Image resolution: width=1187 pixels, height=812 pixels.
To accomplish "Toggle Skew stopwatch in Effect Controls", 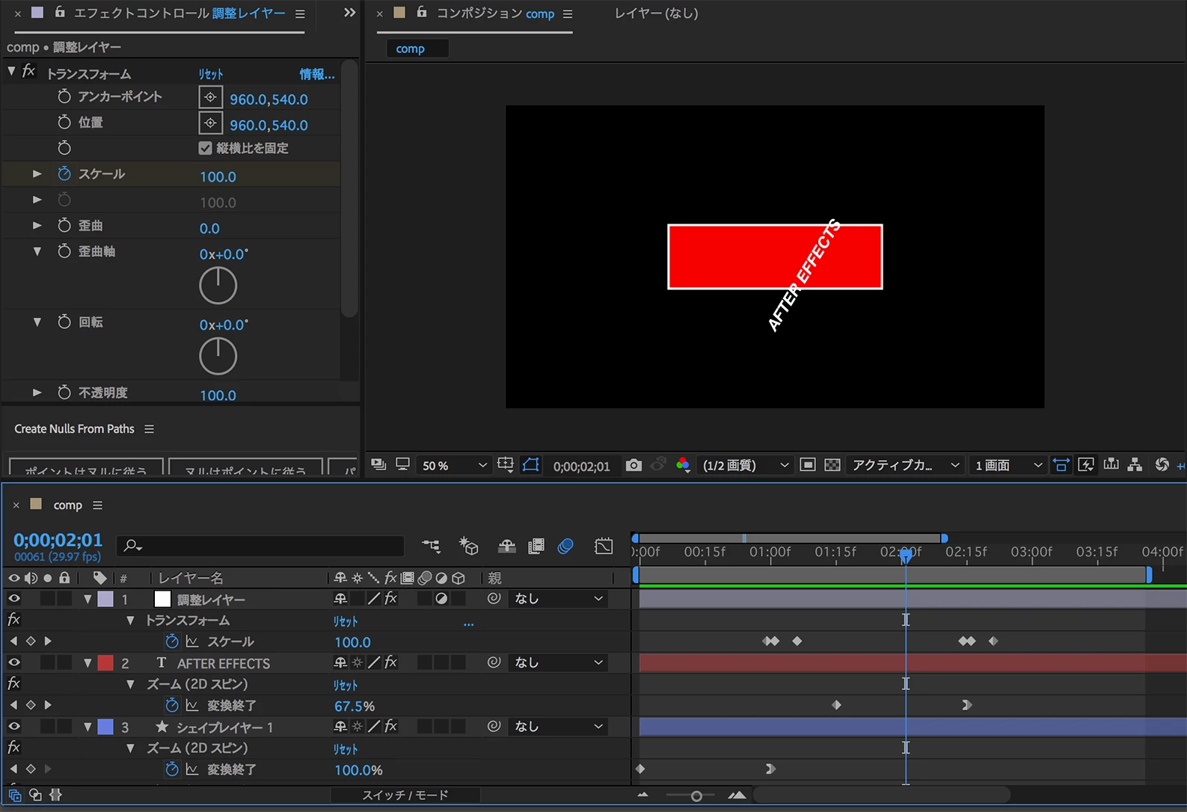I will click(x=64, y=225).
